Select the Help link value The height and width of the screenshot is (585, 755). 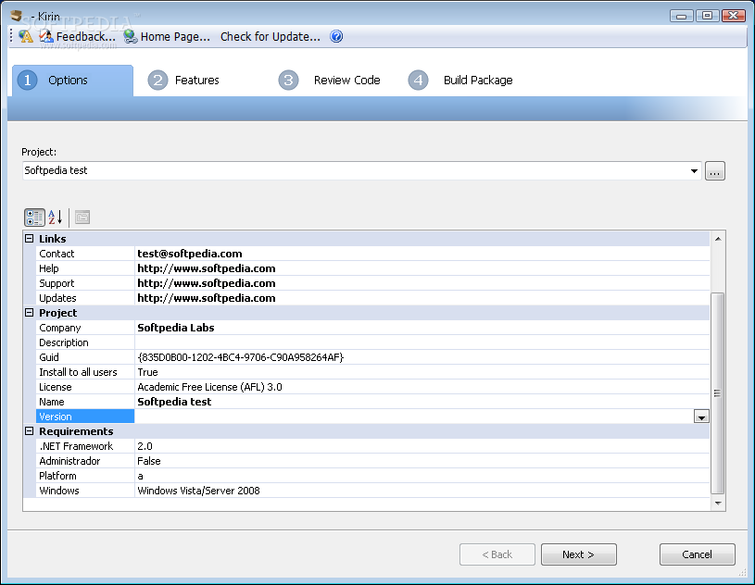pyautogui.click(x=207, y=268)
